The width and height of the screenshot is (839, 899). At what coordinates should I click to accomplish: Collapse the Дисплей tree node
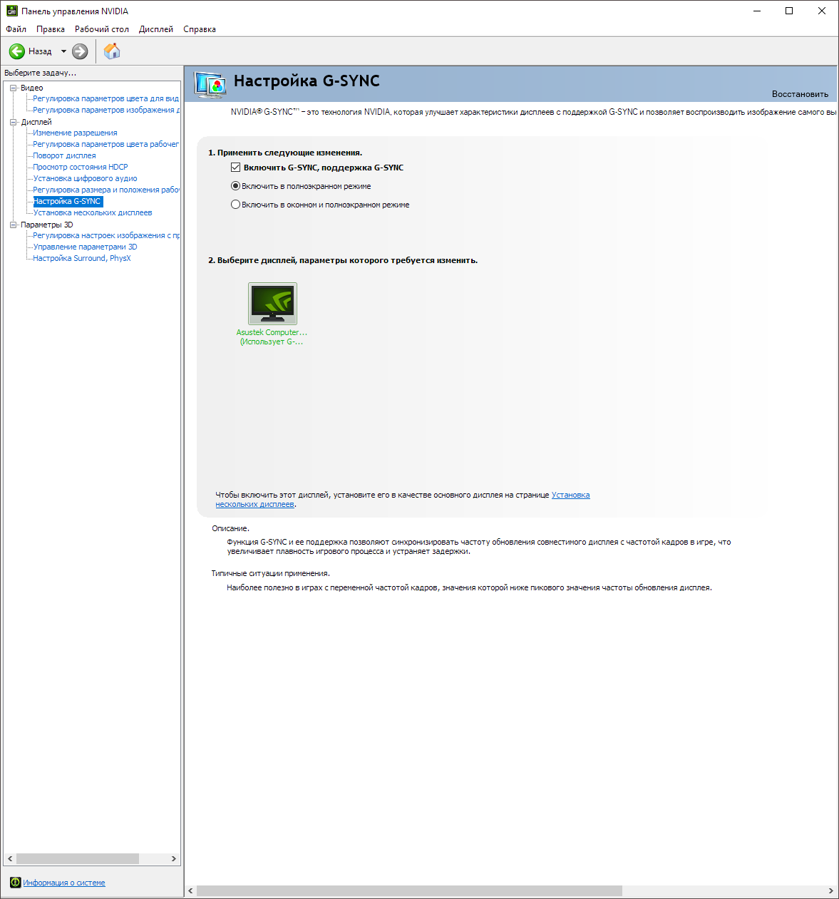tap(13, 122)
